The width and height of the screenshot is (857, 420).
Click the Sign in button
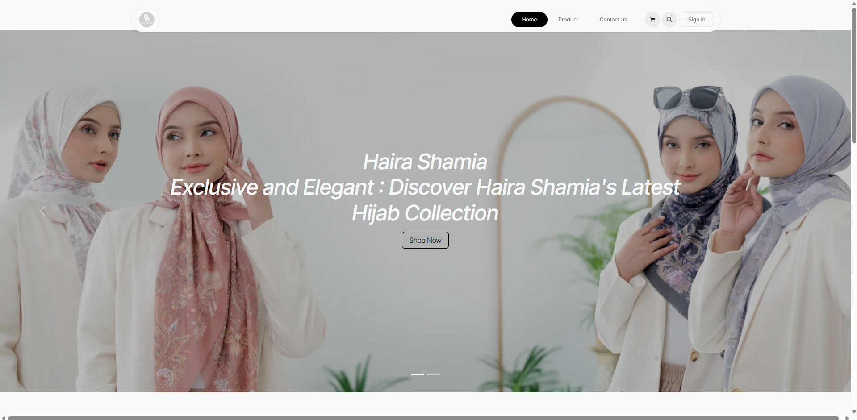pyautogui.click(x=697, y=20)
